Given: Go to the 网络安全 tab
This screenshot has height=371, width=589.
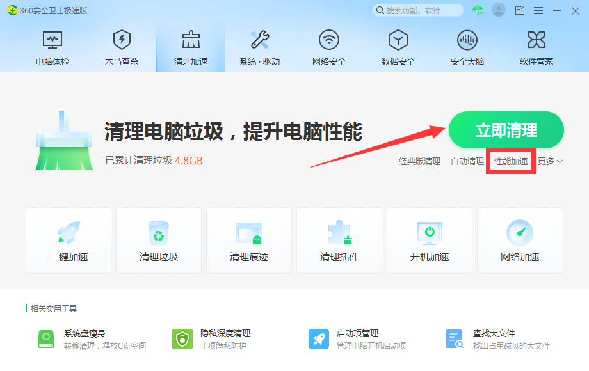Looking at the screenshot, I should (329, 48).
